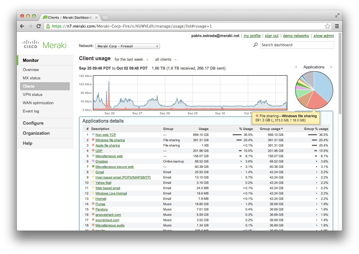The image size is (359, 254).
Task: Click the 'show admin' link
Action: coord(324,36)
